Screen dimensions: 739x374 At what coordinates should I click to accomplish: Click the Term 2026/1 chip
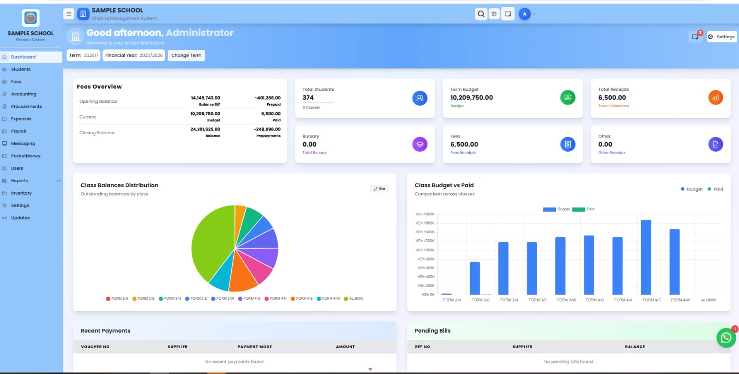[83, 55]
